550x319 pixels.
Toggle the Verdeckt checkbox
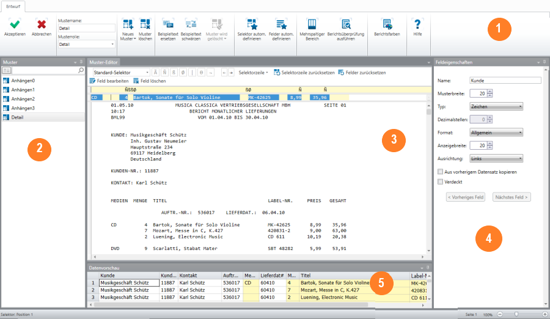(x=441, y=182)
